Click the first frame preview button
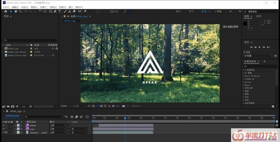 (251, 47)
